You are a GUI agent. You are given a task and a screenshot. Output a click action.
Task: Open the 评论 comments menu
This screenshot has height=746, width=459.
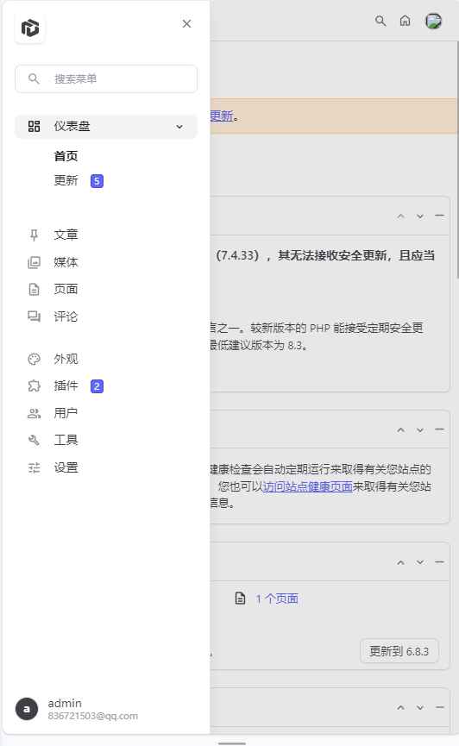pos(66,317)
